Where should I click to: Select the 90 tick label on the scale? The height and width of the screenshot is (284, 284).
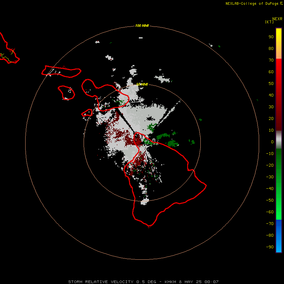pos(271,37)
